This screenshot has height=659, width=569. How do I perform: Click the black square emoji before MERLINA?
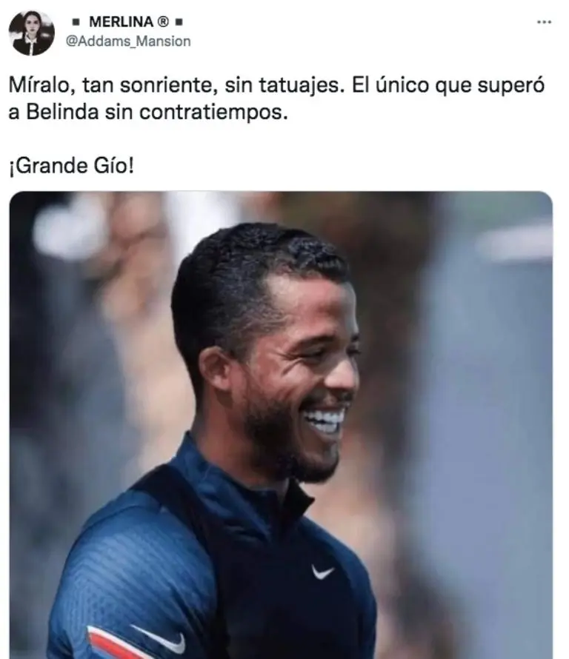coord(76,22)
